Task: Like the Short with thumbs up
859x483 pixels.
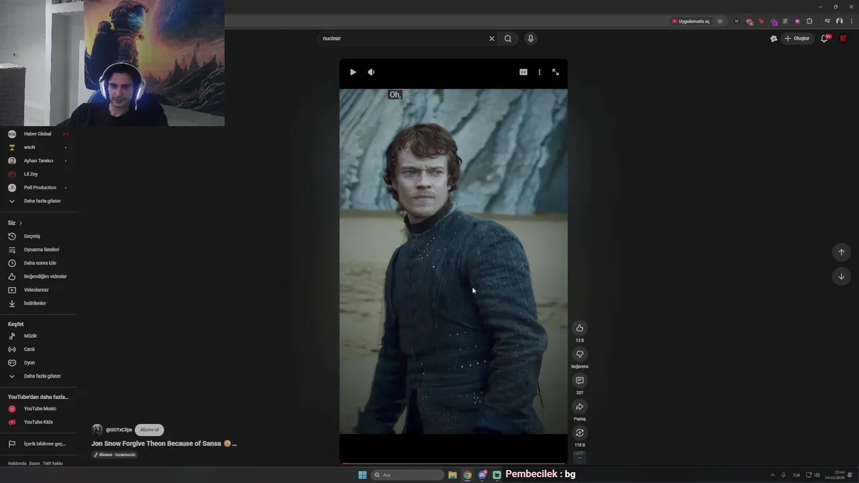Action: [580, 328]
